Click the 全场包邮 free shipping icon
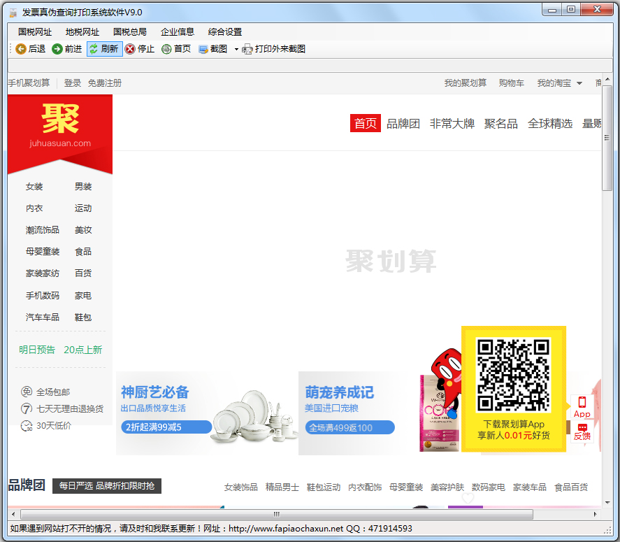The image size is (620, 542). point(27,392)
